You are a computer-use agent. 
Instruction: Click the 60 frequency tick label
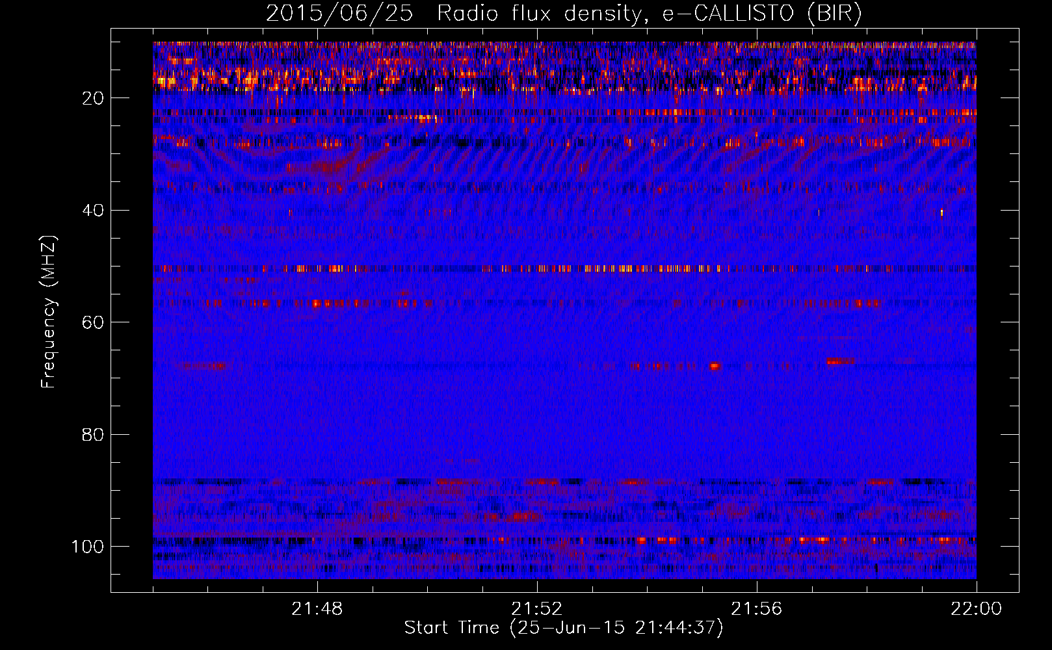click(x=94, y=322)
